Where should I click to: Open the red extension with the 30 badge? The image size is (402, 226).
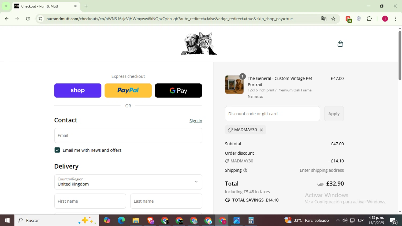(348, 19)
